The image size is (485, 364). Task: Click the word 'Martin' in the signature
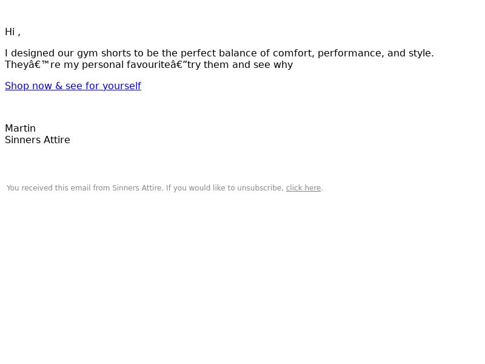tap(20, 128)
